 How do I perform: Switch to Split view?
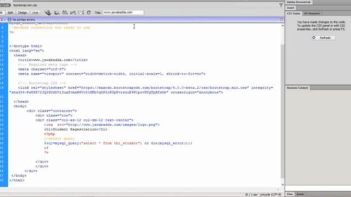[x=10, y=13]
